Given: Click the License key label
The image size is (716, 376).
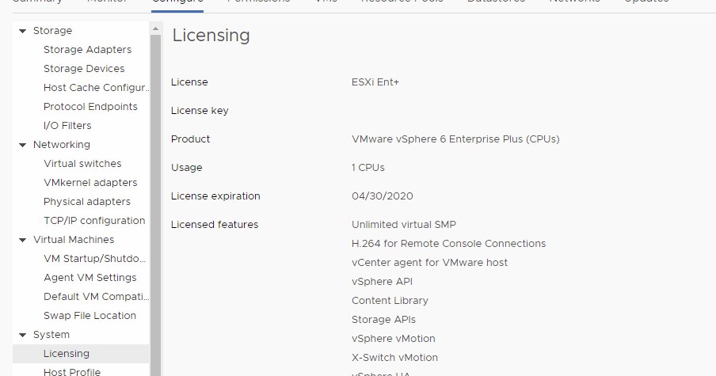Looking at the screenshot, I should point(200,111).
